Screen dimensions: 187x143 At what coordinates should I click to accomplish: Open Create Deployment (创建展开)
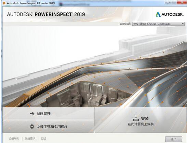(49, 114)
